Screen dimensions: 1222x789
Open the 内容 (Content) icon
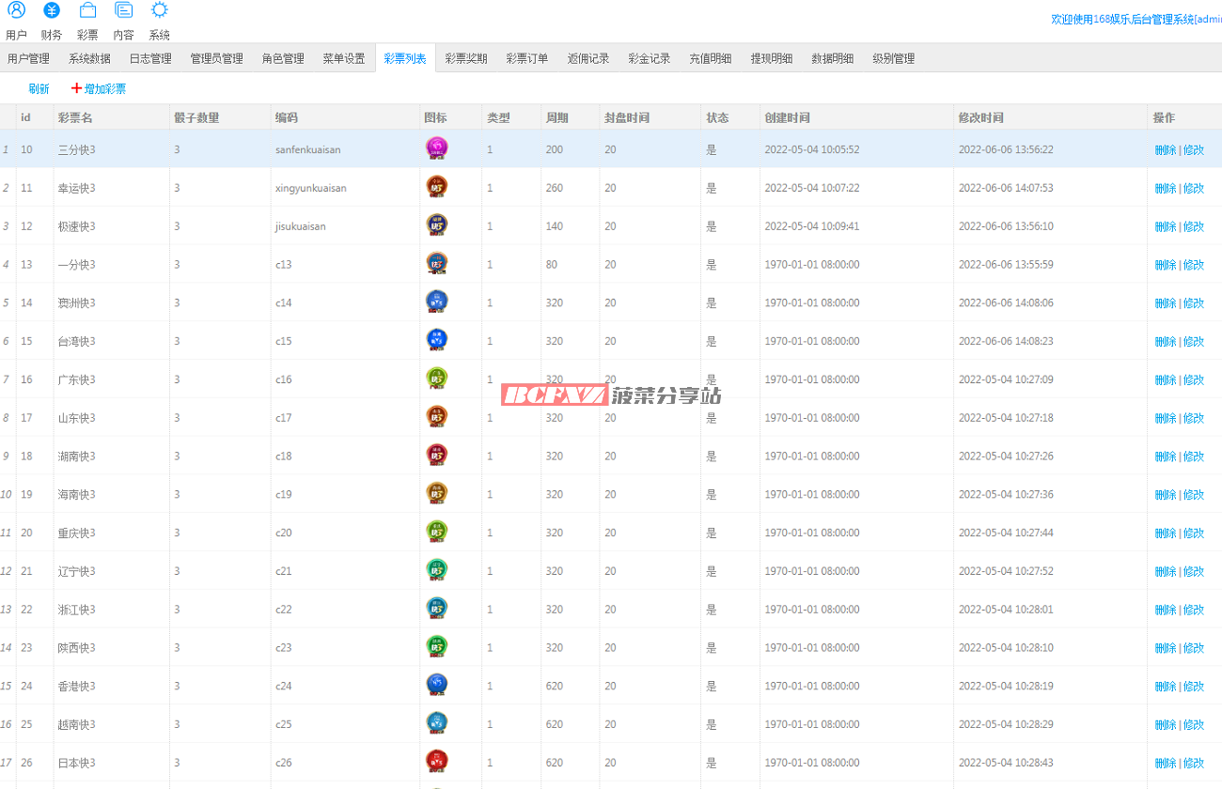tap(123, 11)
